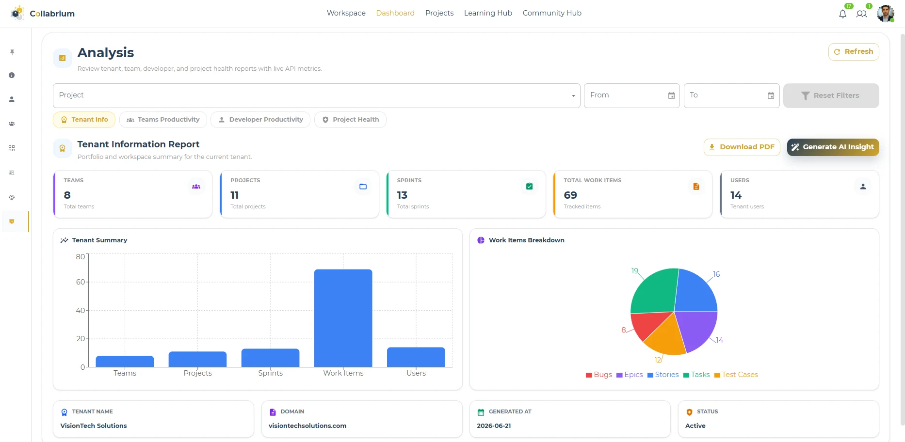Click the Work Items bar in chart
Screen dimensions: 905x442
343,318
